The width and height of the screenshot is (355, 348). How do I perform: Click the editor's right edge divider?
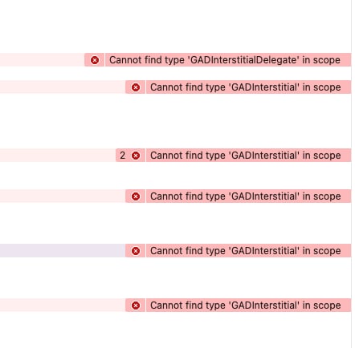[x=352, y=174]
